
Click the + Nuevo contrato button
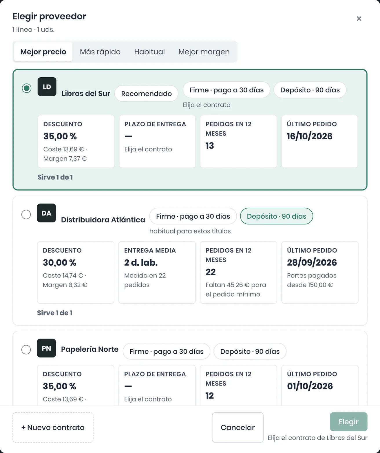(x=53, y=428)
